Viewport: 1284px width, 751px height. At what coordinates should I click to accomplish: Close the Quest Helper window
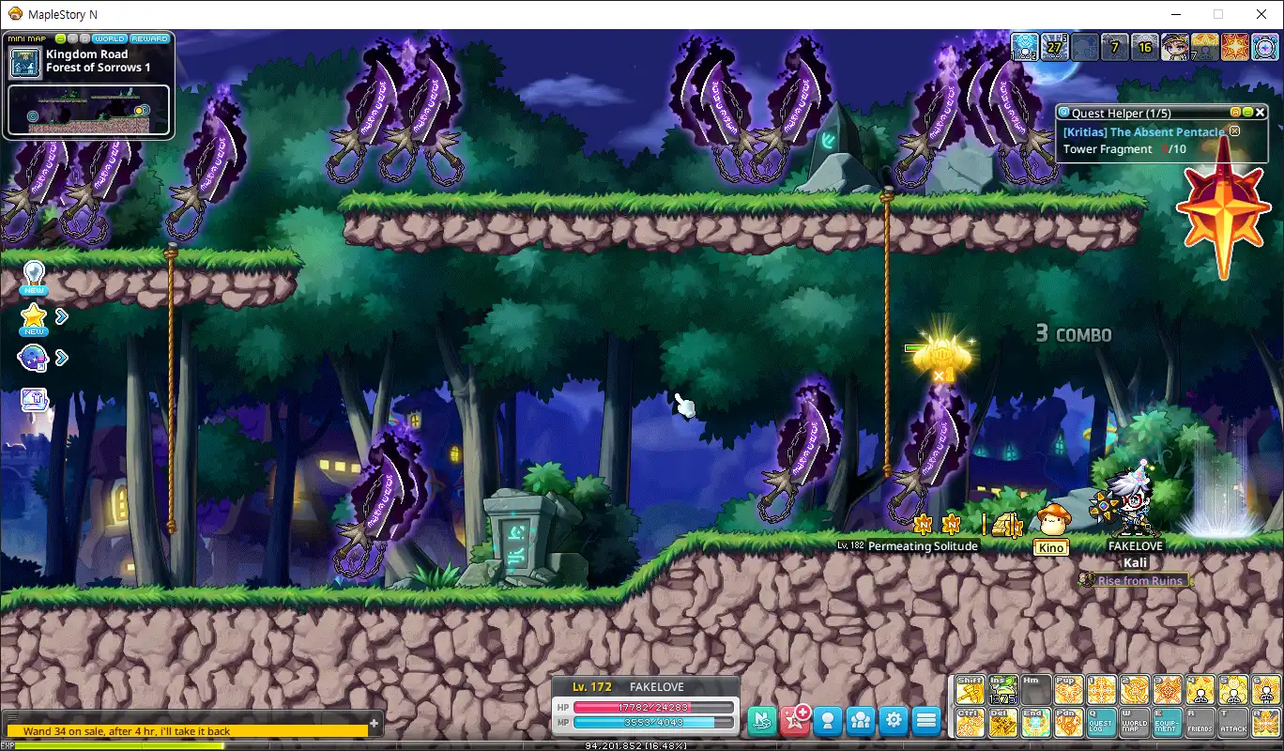(1261, 112)
